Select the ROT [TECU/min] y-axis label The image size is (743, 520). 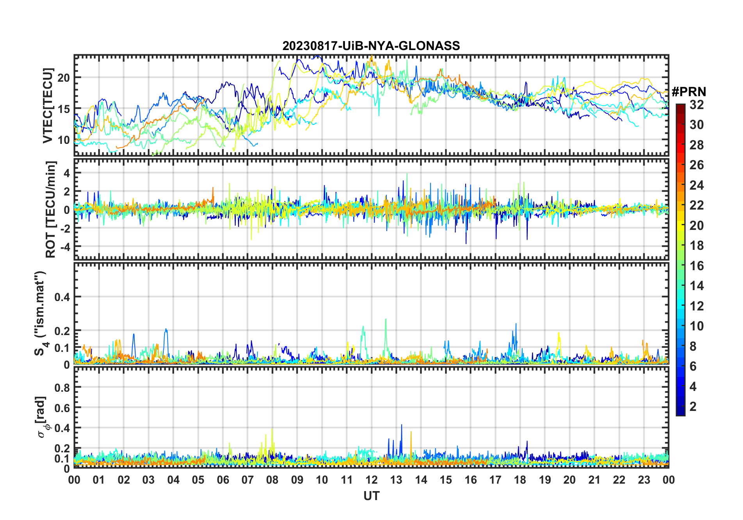(x=51, y=209)
